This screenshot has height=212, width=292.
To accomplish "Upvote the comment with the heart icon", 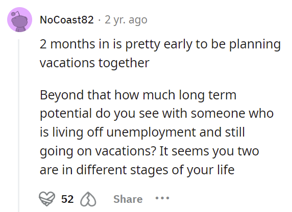I will click(47, 199).
